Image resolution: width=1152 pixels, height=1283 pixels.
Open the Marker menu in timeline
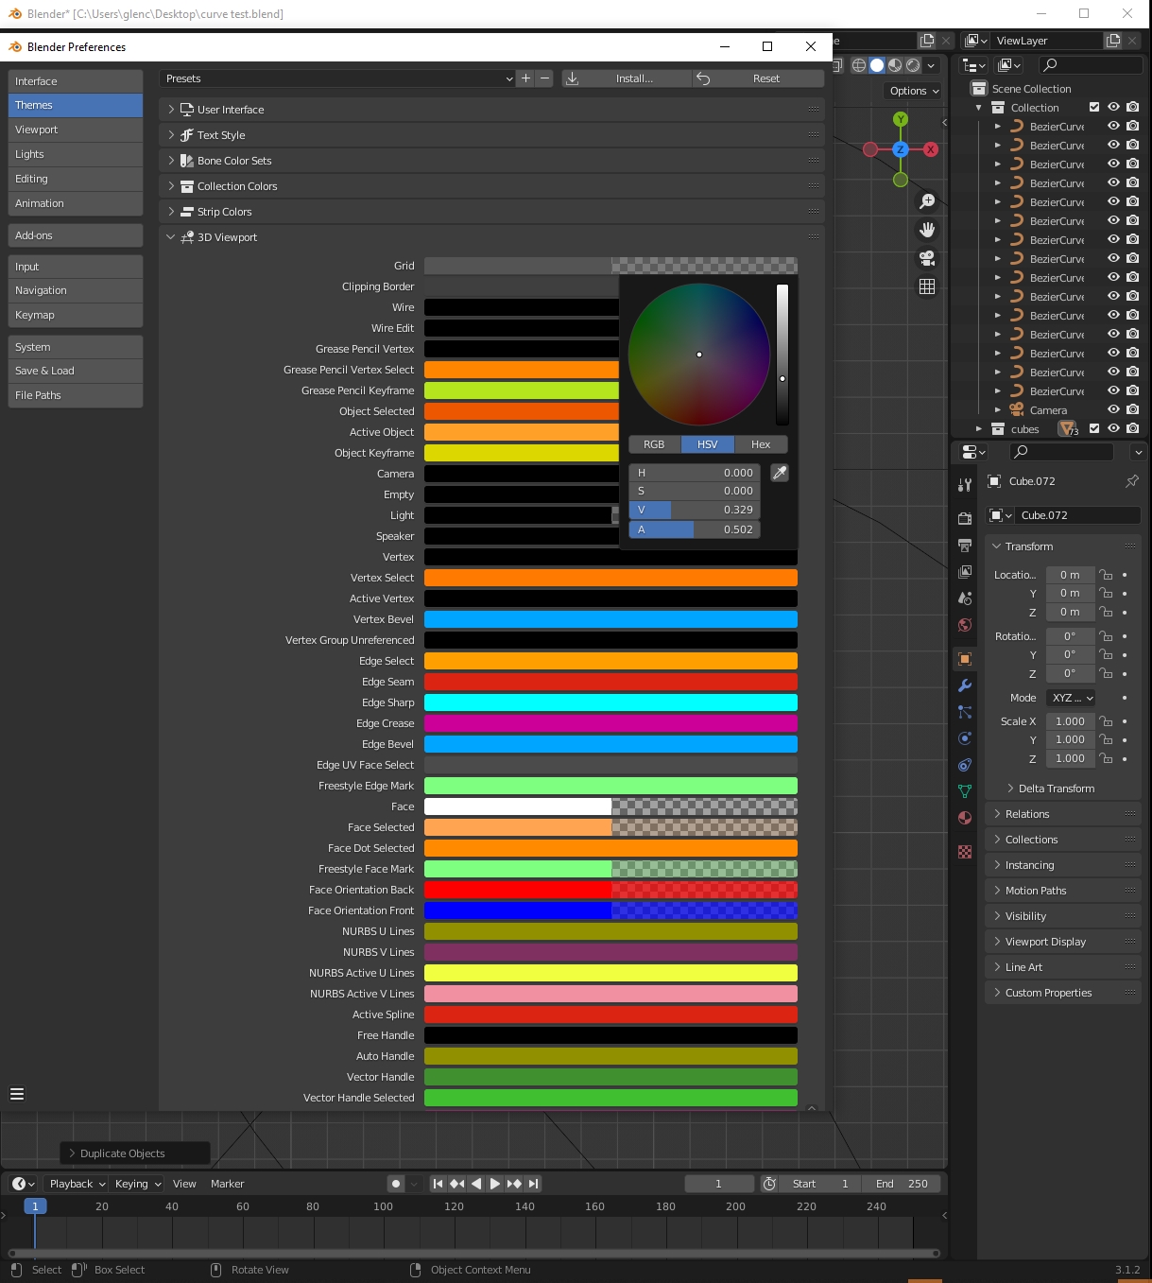pyautogui.click(x=227, y=1184)
